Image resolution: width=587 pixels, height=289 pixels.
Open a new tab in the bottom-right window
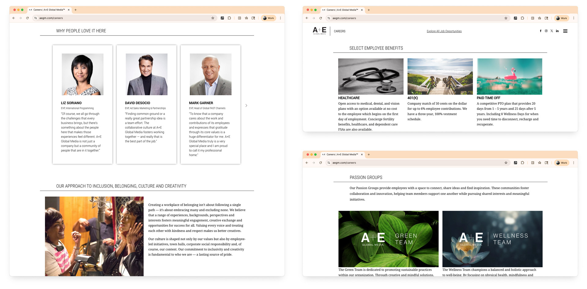369,155
